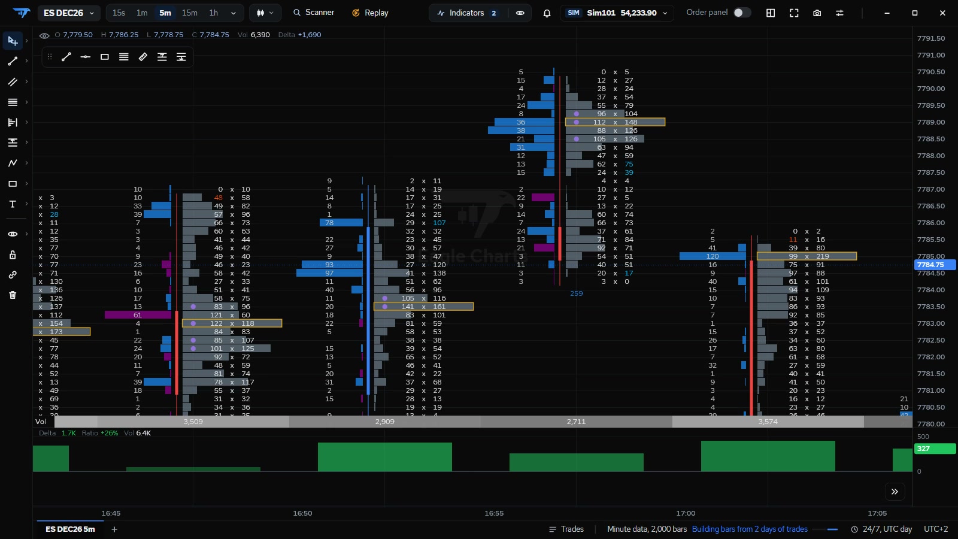Expand the cursor tool options chevron
Viewport: 958px width, 539px height.
(27, 41)
